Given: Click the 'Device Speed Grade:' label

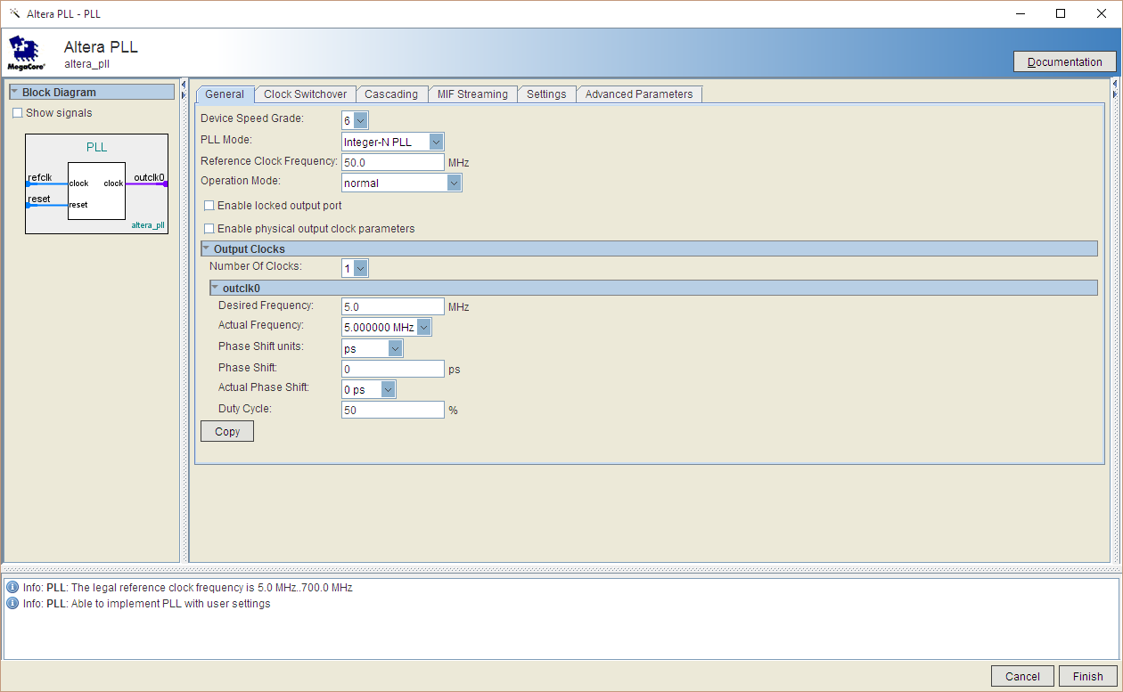Looking at the screenshot, I should click(252, 118).
